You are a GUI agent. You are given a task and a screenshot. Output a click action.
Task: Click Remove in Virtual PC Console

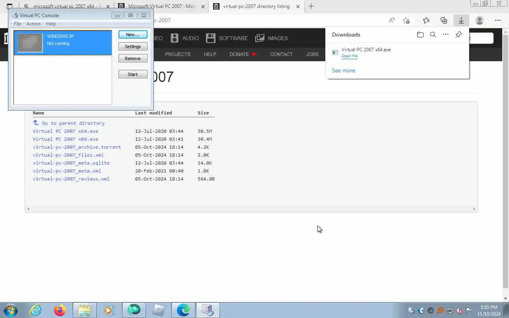click(133, 58)
